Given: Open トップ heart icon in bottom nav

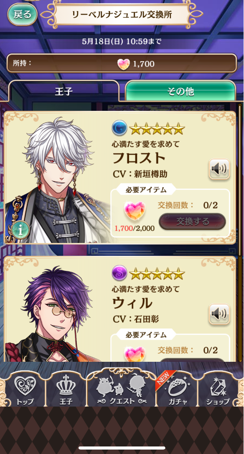Looking at the screenshot, I should (x=25, y=389).
